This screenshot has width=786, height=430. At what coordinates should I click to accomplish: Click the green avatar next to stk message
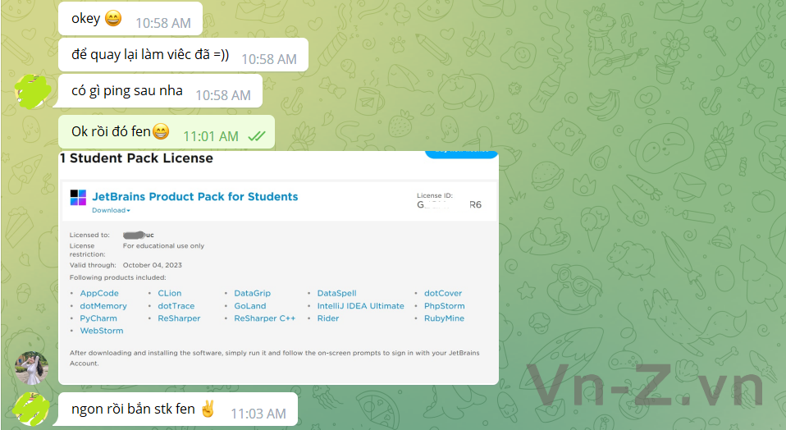point(32,409)
